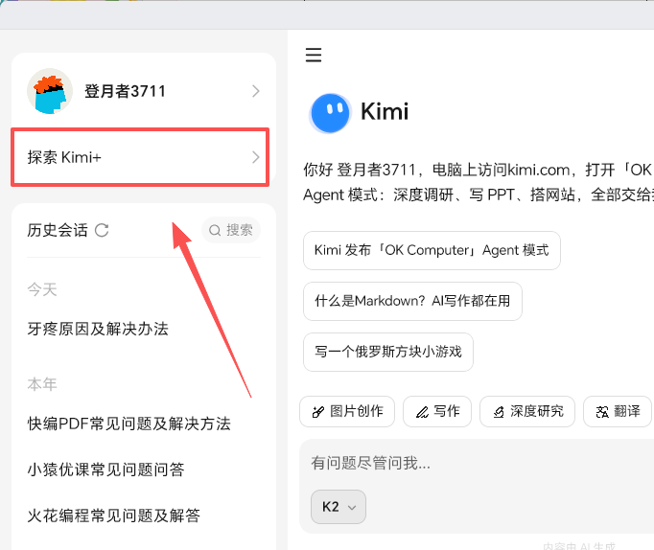The width and height of the screenshot is (654, 550).
Task: Choose the 深度研究 tool button
Action: [x=527, y=412]
